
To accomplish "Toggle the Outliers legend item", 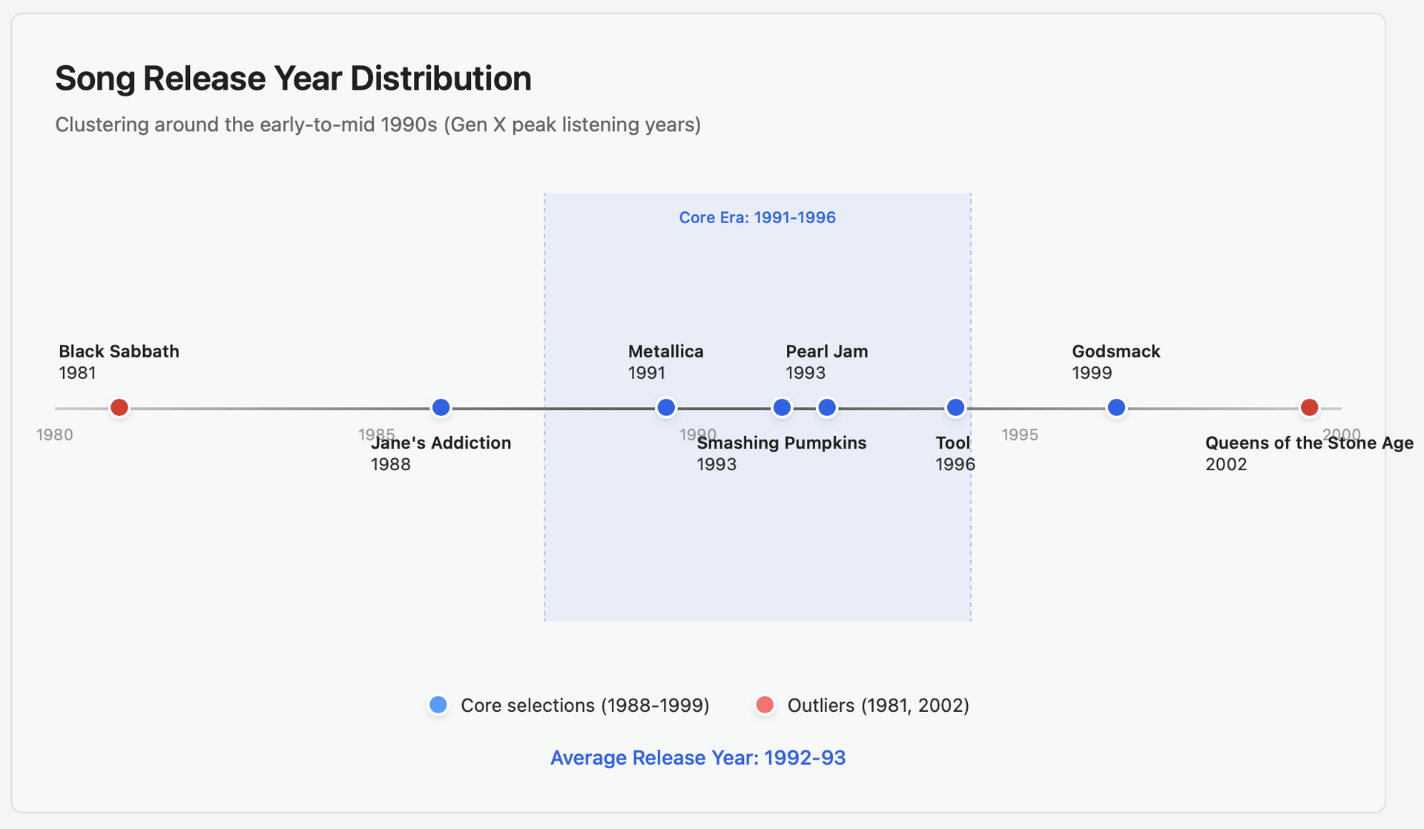I will [878, 705].
